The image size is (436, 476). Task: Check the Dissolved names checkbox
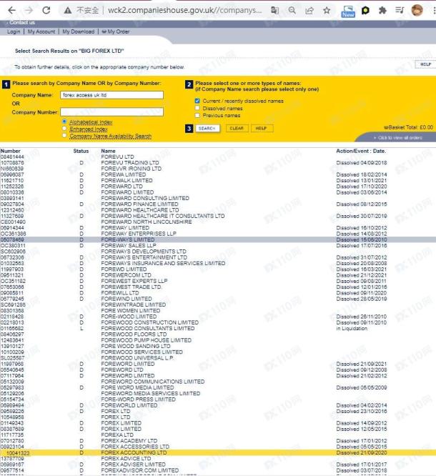(197, 108)
